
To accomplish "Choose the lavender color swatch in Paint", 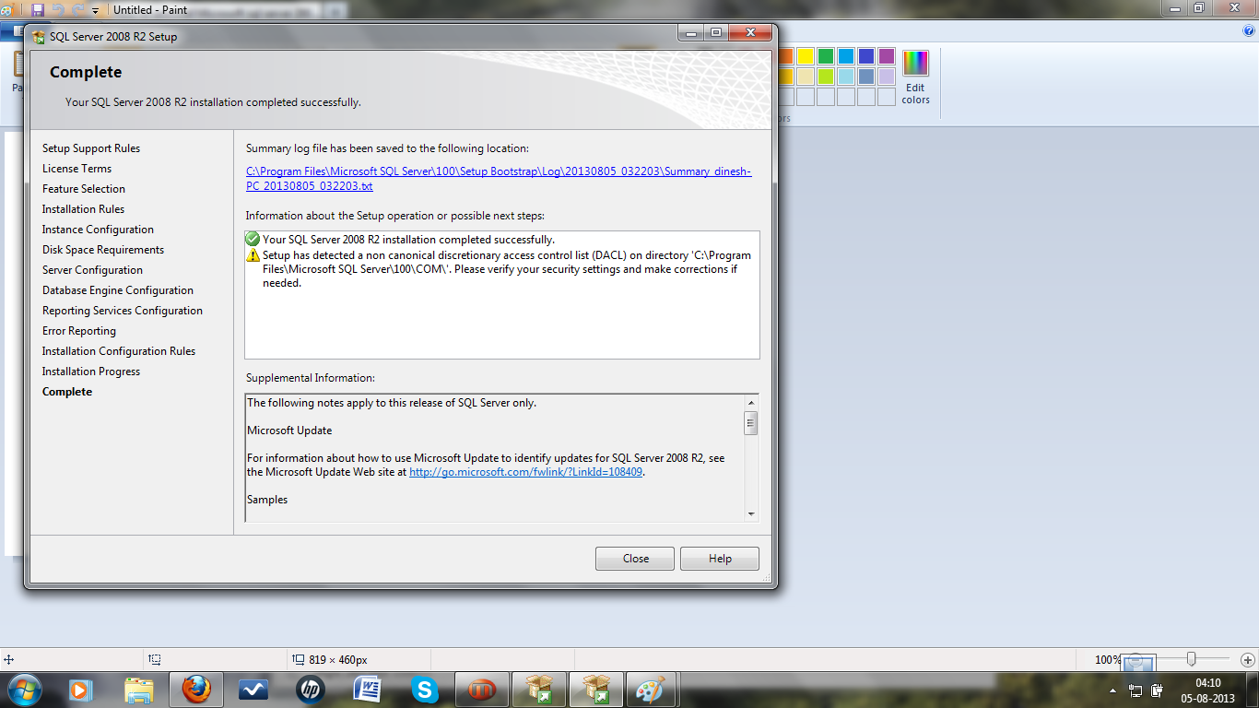I will 887,77.
